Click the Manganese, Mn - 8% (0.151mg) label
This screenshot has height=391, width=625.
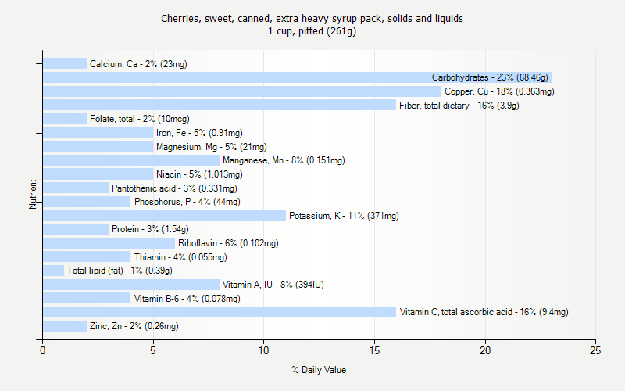[284, 160]
